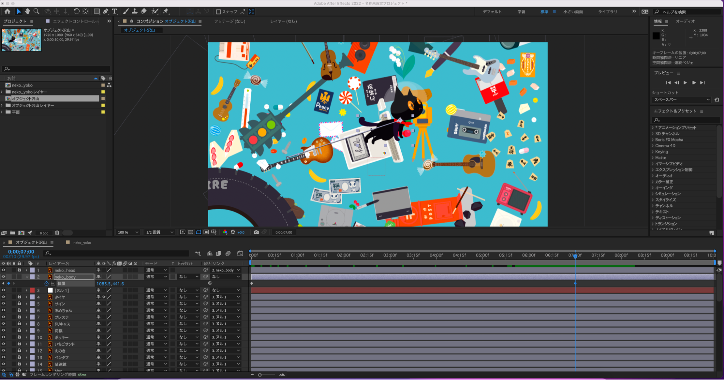Expand the neko_yoko レイヤー folder

point(2,92)
